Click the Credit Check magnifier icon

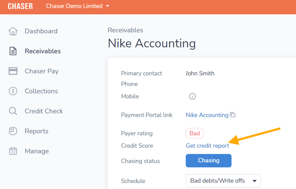click(x=13, y=111)
